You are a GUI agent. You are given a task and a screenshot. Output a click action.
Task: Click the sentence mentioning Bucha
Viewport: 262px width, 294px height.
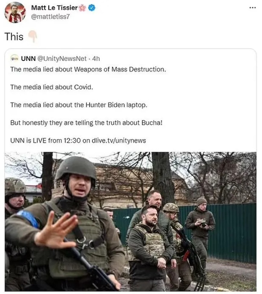86,123
